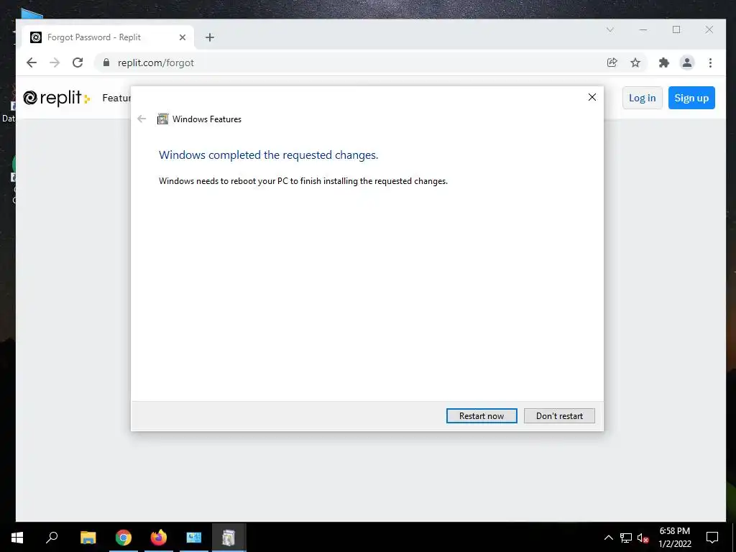The height and width of the screenshot is (552, 736).
Task: Bookmark this page with star icon
Action: 635,63
